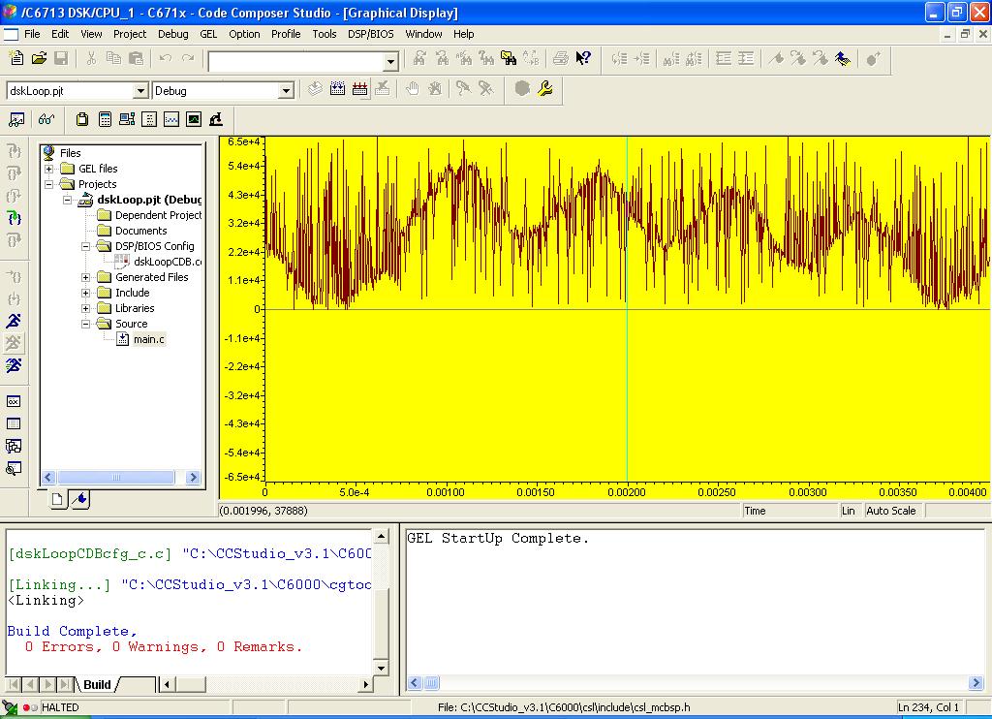
Task: Start an Incremental Build
Action: (x=336, y=88)
